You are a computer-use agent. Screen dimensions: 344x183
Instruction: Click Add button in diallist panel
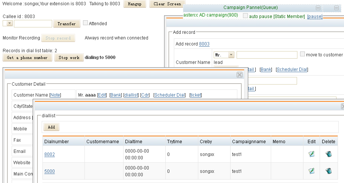[x=51, y=127]
